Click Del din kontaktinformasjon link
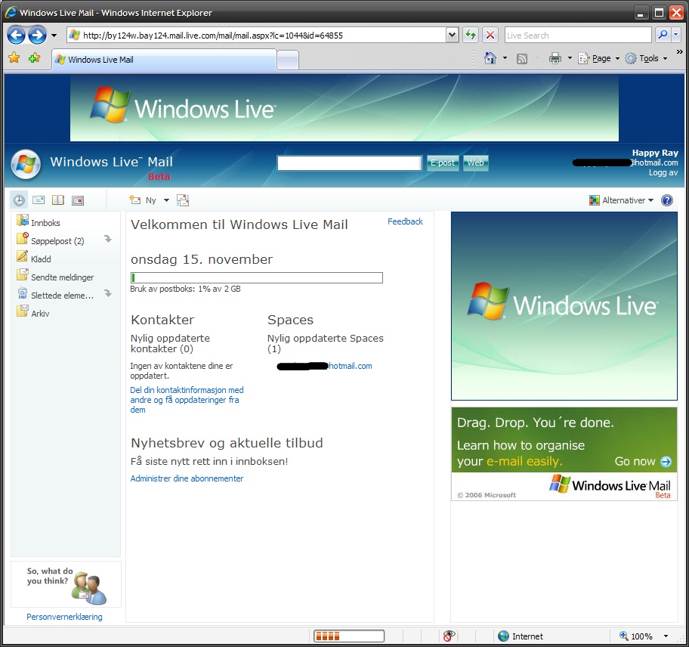This screenshot has width=689, height=647. (x=187, y=400)
